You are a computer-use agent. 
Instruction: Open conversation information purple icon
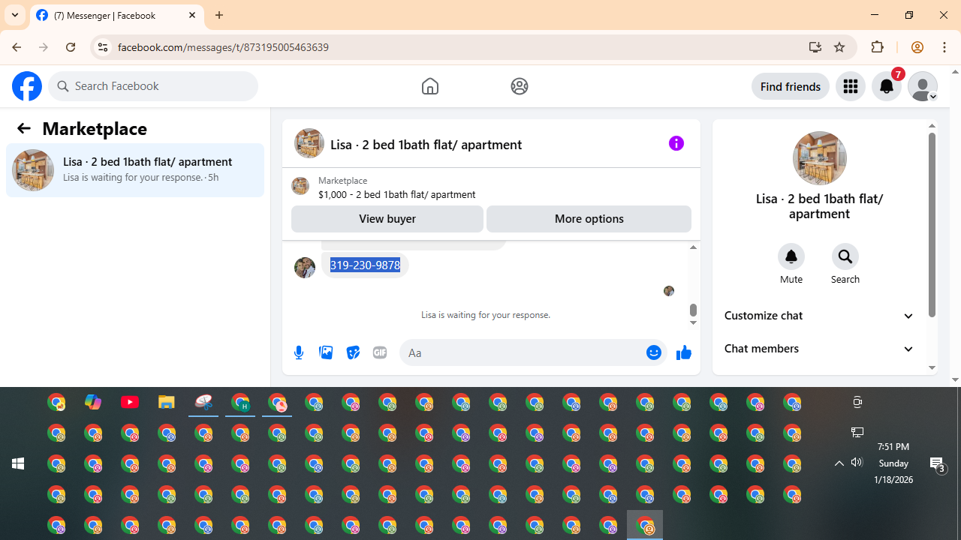coord(676,143)
